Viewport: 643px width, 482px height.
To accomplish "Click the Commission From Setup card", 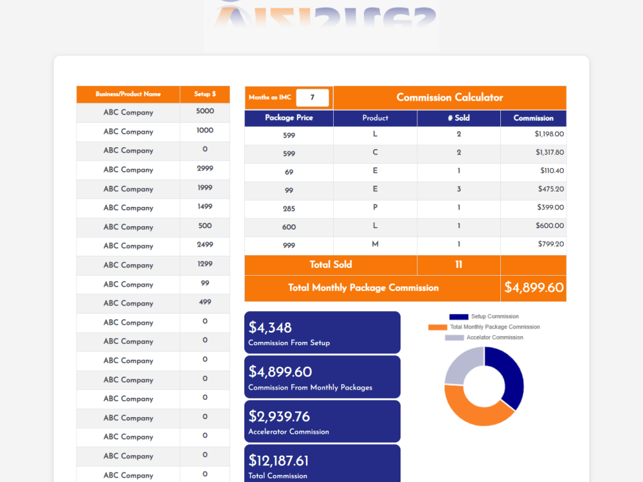I will [322, 332].
